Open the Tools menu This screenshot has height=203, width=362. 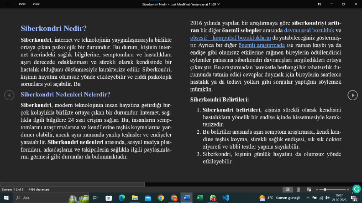(x=22, y=4)
